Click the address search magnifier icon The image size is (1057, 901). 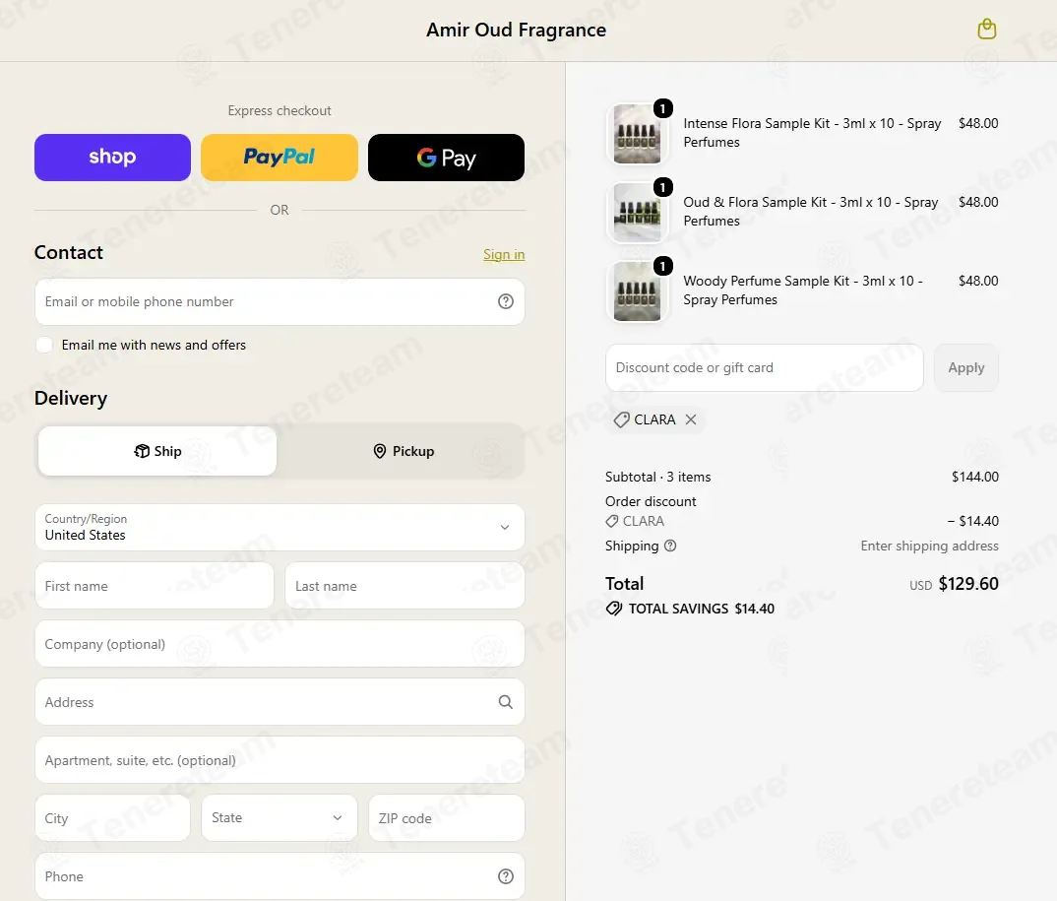(x=506, y=702)
